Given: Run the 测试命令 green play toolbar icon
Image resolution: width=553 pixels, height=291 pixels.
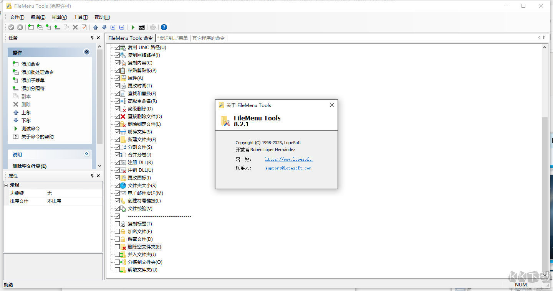Looking at the screenshot, I should 132,27.
